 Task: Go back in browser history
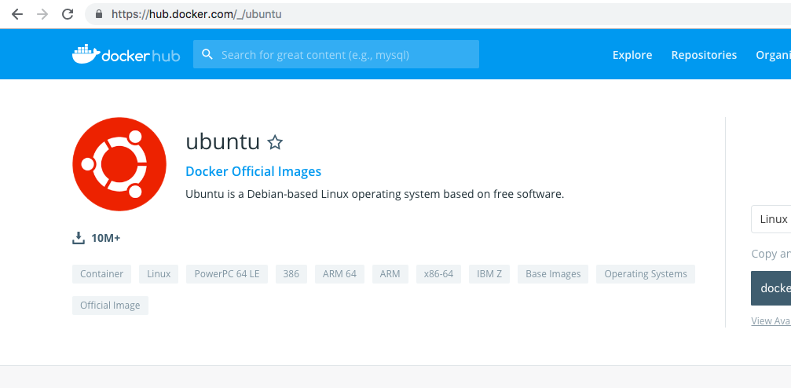(16, 14)
